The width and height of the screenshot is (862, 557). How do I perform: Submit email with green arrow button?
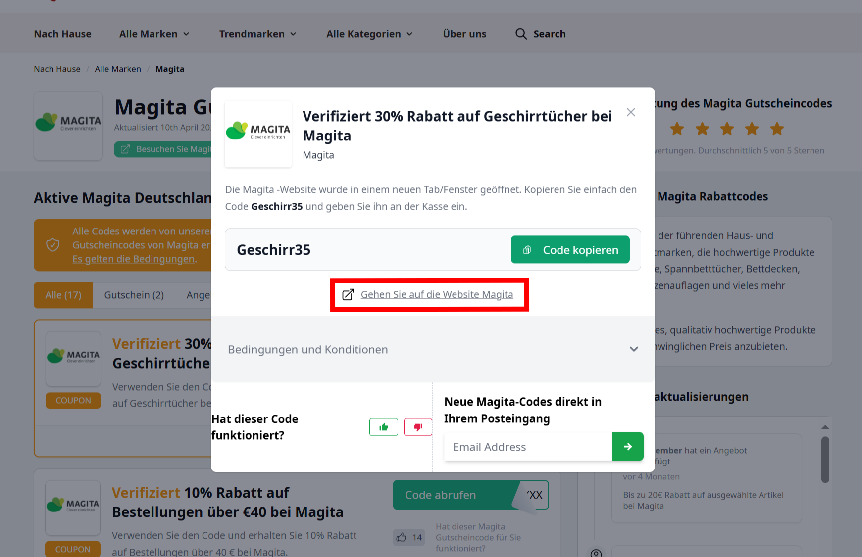point(628,447)
